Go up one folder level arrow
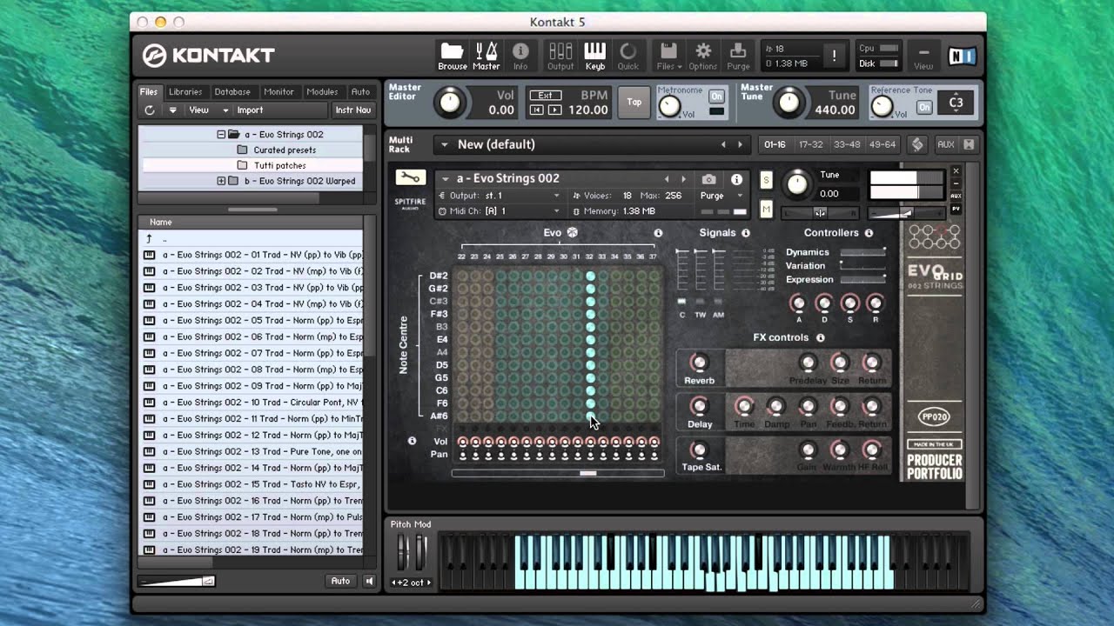Viewport: 1114px width, 626px height. pyautogui.click(x=150, y=238)
